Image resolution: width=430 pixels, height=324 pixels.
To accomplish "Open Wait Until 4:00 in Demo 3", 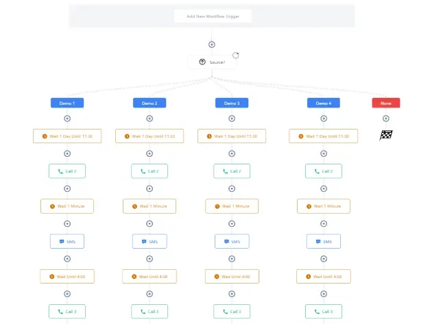I will point(232,276).
